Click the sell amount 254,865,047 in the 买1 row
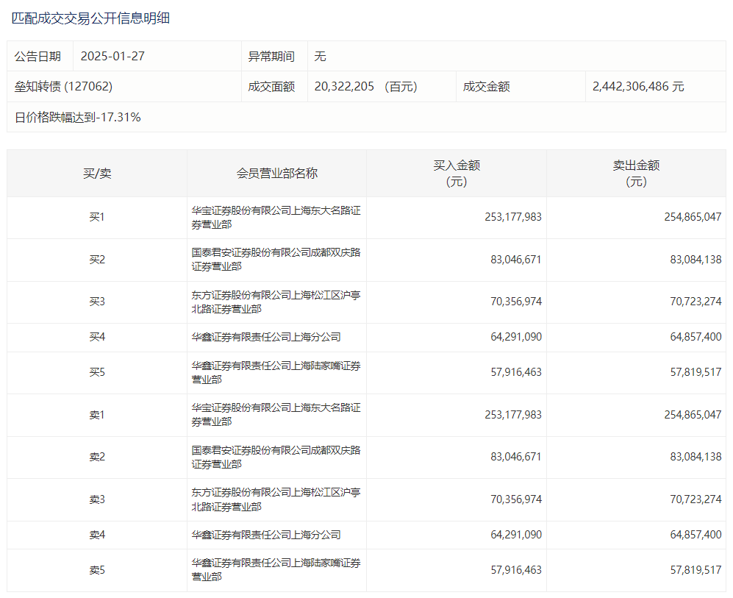The height and width of the screenshot is (598, 733). point(693,218)
